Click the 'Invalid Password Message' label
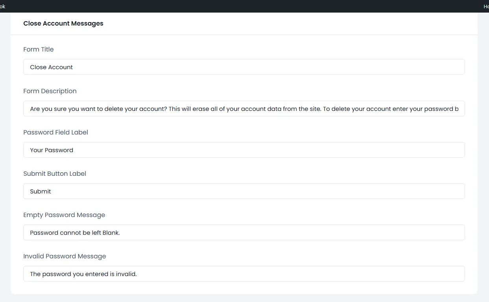Screen dimensions: 489x302 [x=65, y=256]
